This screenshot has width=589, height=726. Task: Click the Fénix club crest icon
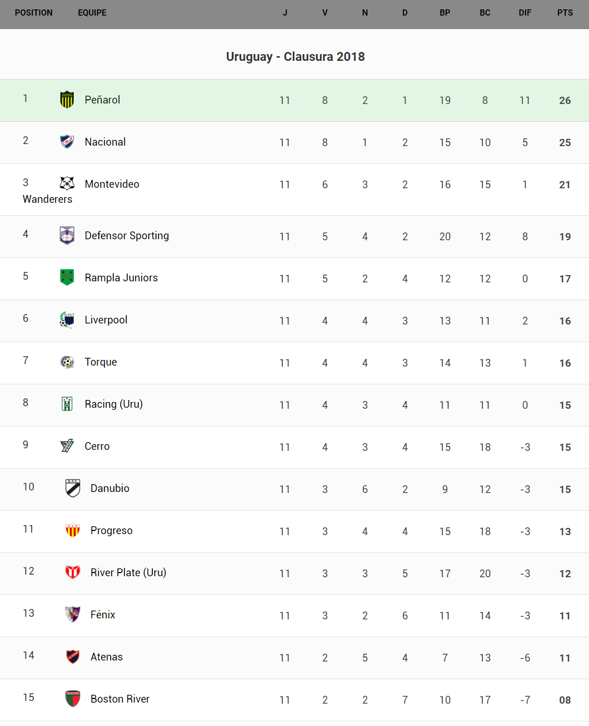73,614
